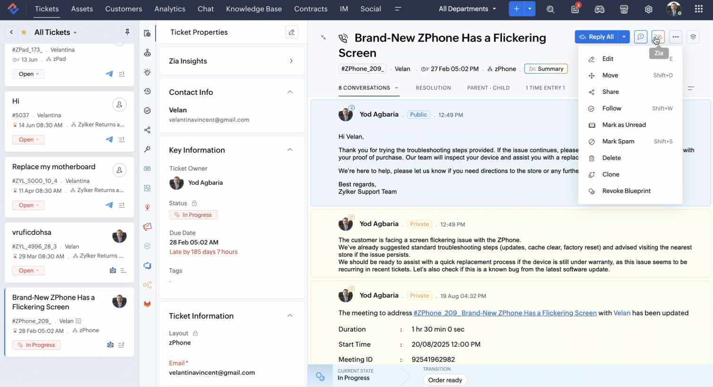Click the Zia icon button
The height and width of the screenshot is (387, 713).
(x=658, y=37)
